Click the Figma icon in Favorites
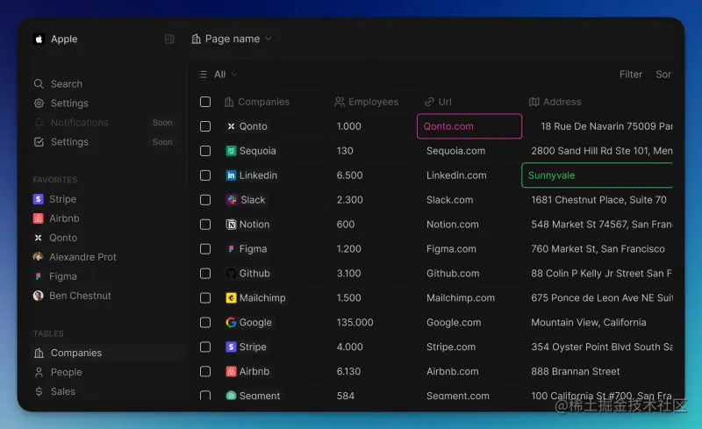The height and width of the screenshot is (429, 702). pos(39,276)
